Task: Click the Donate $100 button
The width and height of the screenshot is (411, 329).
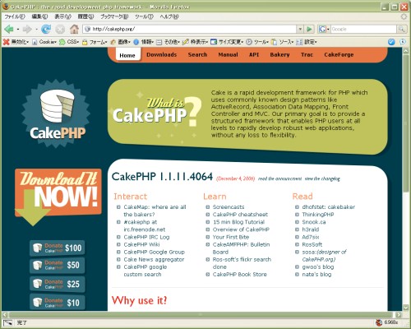Action: [57, 248]
